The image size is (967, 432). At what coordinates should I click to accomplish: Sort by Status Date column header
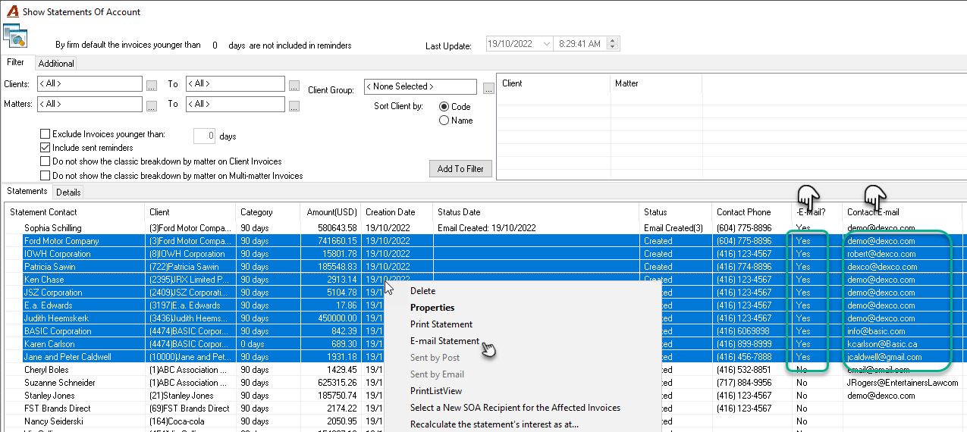tap(536, 212)
